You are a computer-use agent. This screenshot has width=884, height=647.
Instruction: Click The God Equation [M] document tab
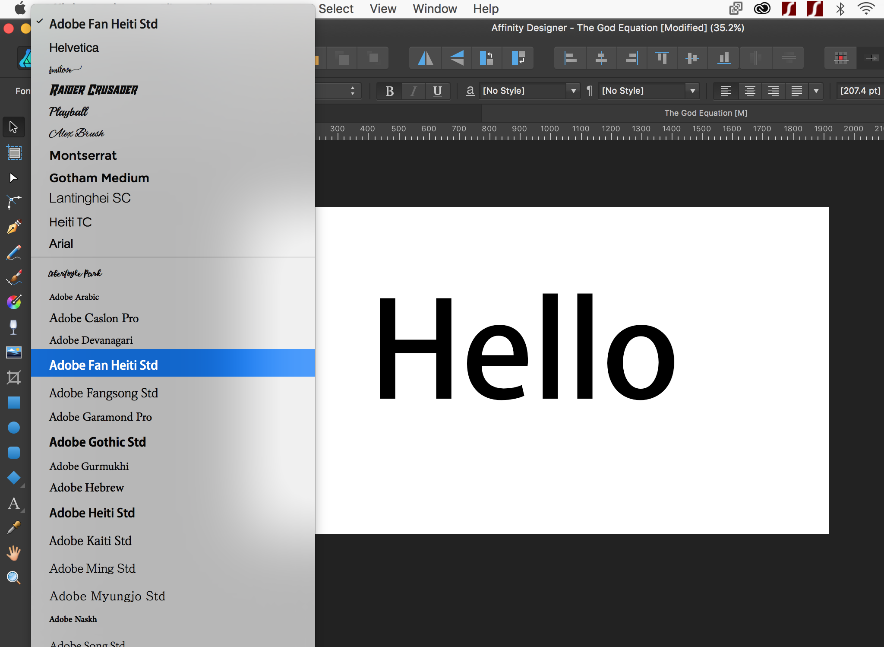tap(706, 113)
